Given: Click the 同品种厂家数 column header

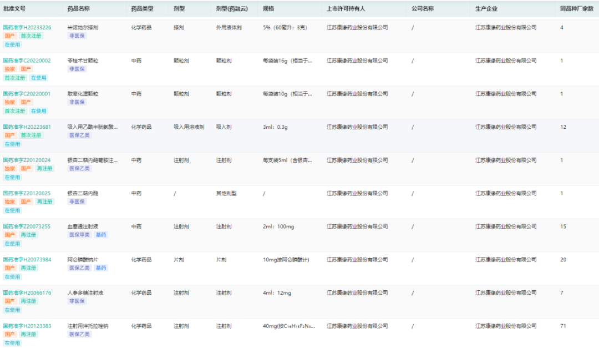Looking at the screenshot, I should pos(576,9).
